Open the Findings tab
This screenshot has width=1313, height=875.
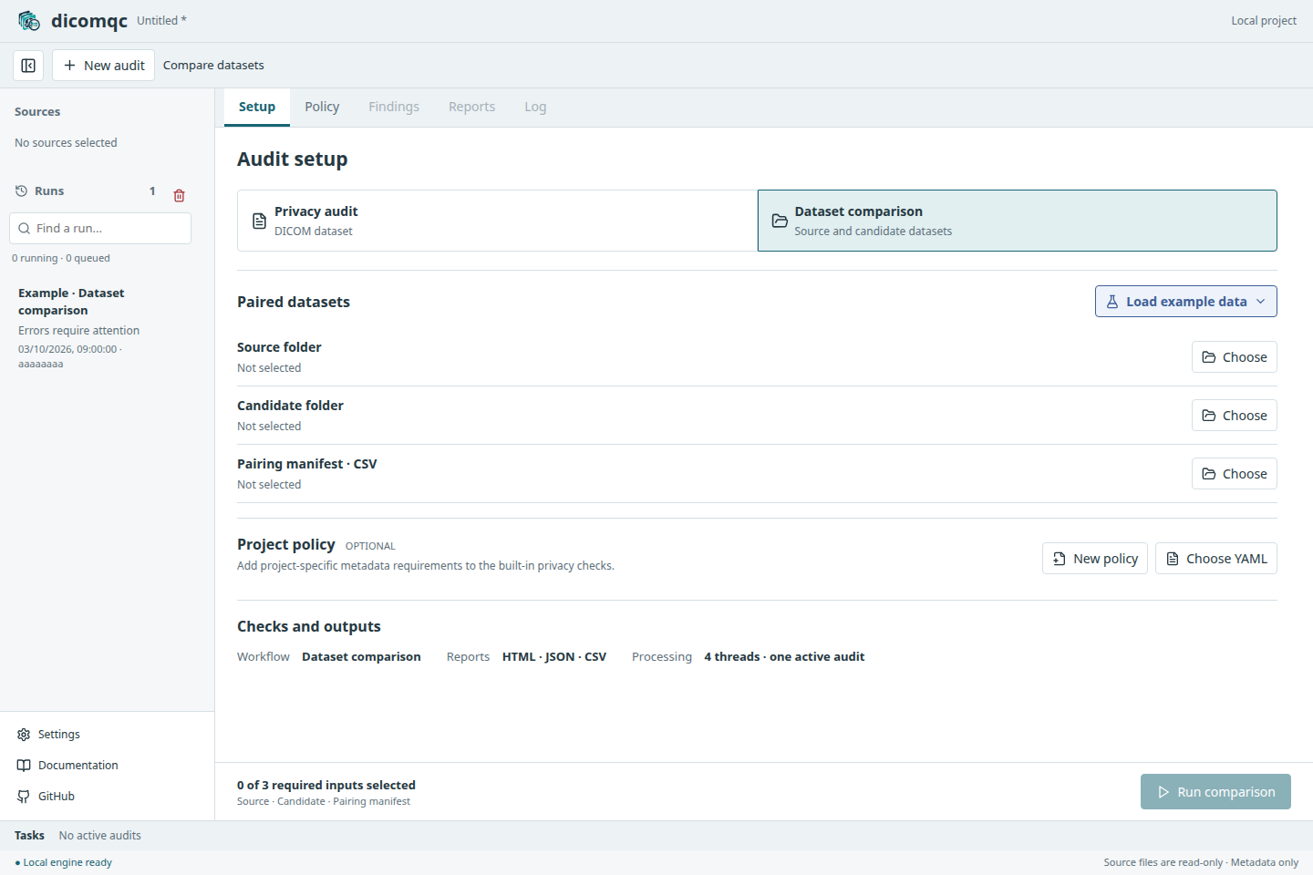pyautogui.click(x=394, y=107)
